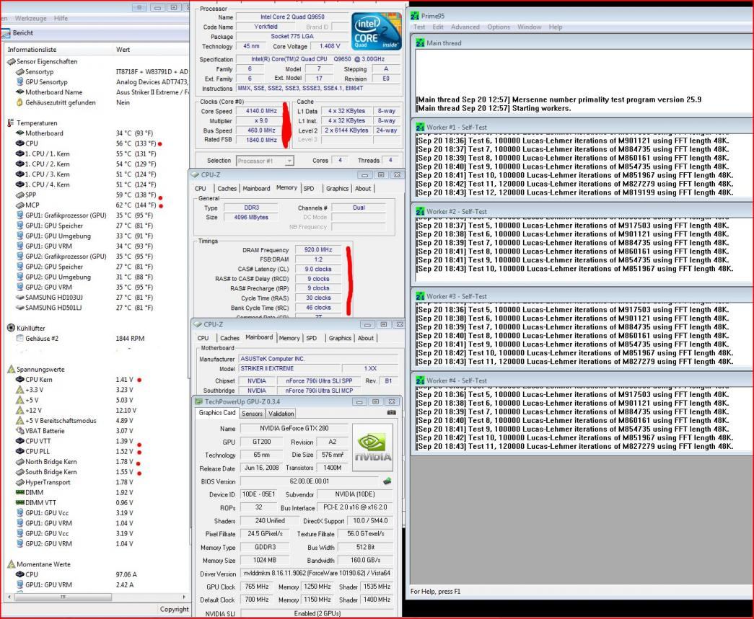Click the Kühllüfter fan icon

[11, 328]
